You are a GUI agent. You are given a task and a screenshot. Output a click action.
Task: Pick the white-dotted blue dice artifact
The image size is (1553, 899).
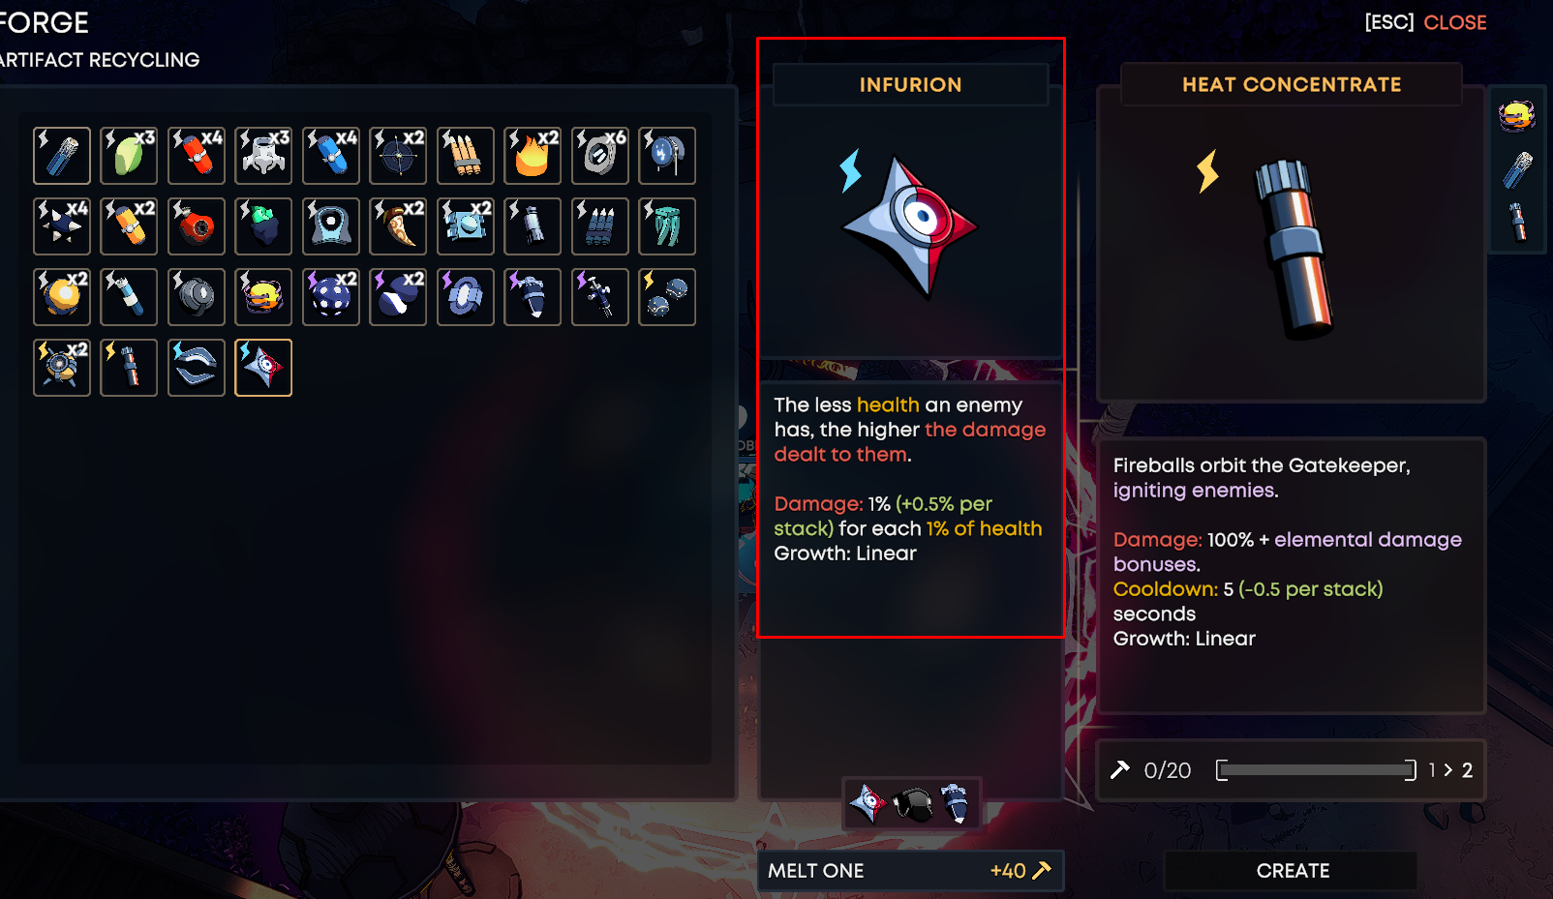331,297
